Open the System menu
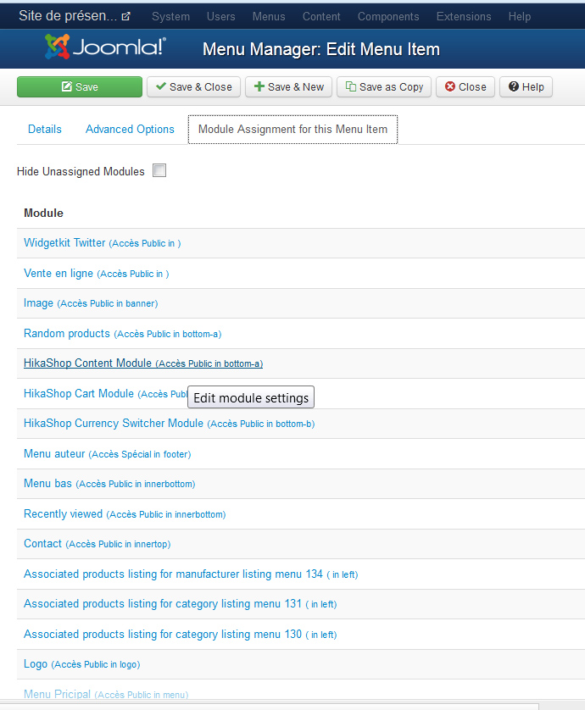 (x=170, y=16)
